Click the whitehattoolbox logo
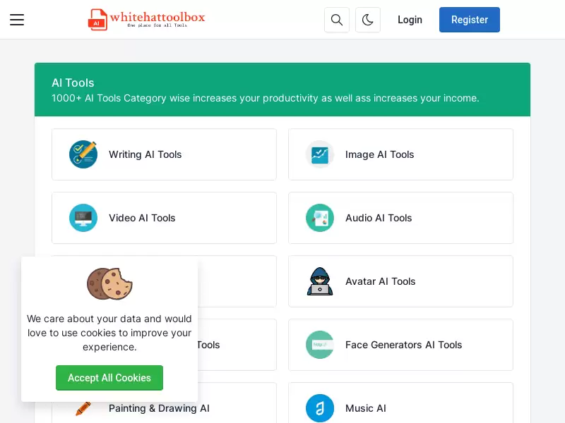The image size is (565, 423). 147,20
